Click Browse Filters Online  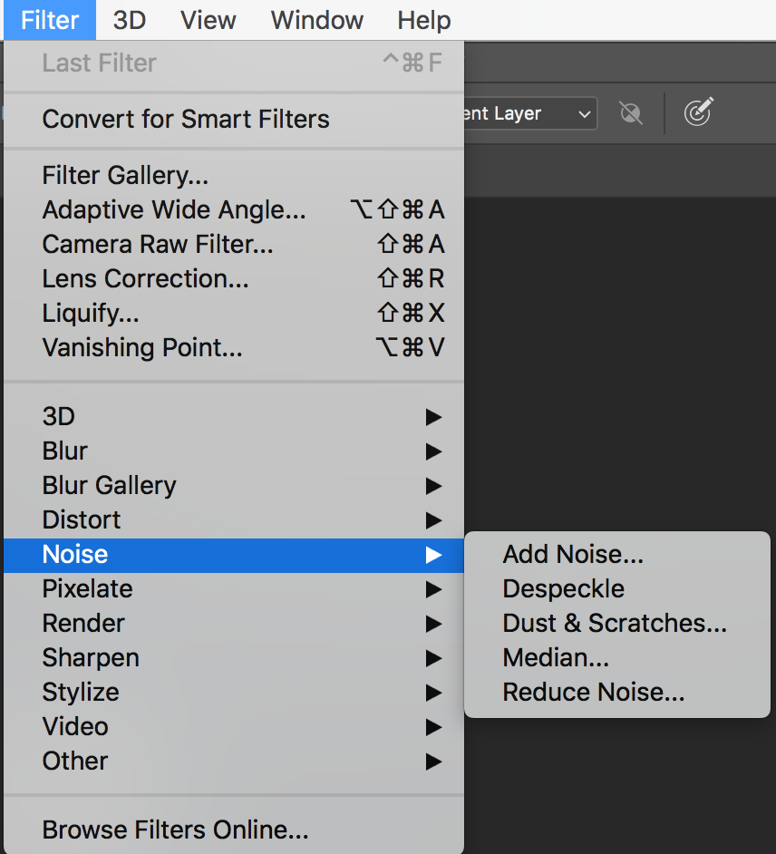234,830
